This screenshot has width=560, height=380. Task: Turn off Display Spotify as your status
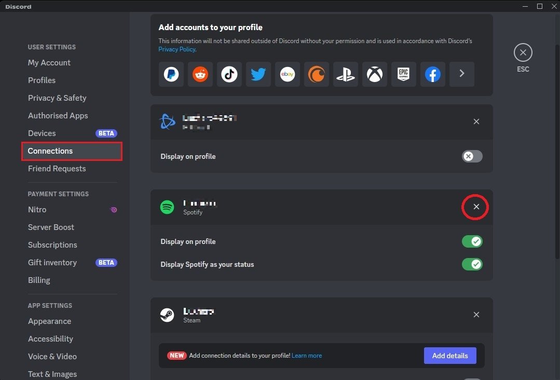click(x=472, y=264)
